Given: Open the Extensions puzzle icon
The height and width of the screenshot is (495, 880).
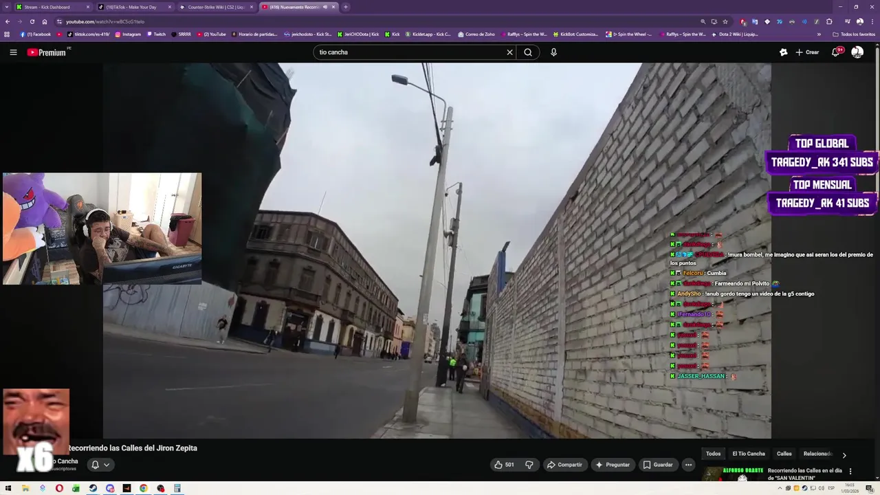Looking at the screenshot, I should 829,21.
